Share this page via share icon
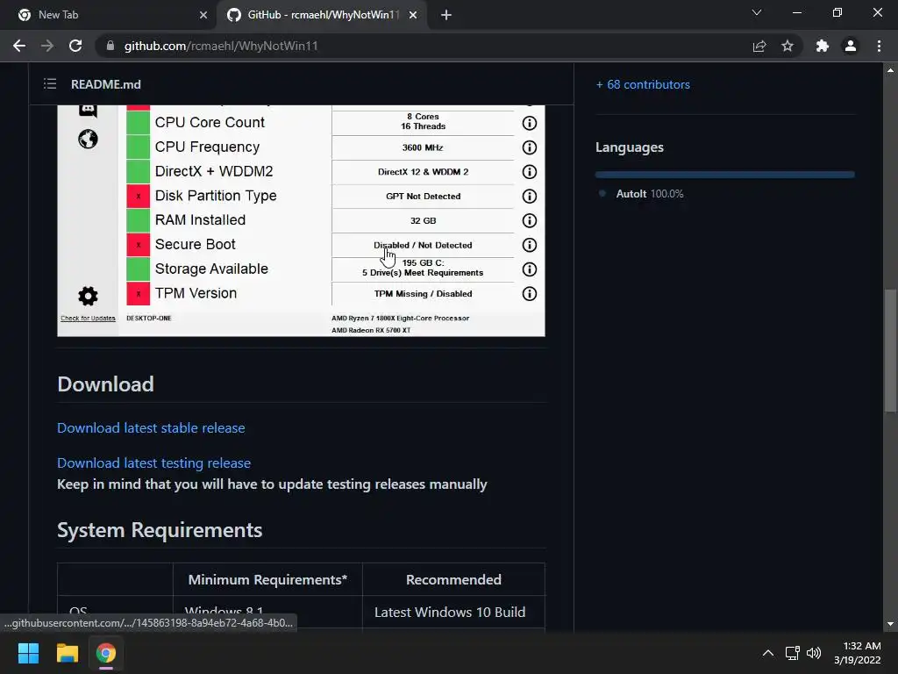 tap(759, 46)
